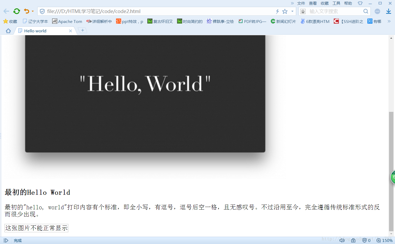This screenshot has width=395, height=244.
Task: Open the 文件 menu
Action: click(x=301, y=3)
